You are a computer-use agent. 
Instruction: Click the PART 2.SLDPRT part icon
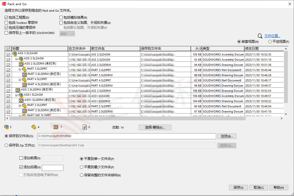pos(24,106)
